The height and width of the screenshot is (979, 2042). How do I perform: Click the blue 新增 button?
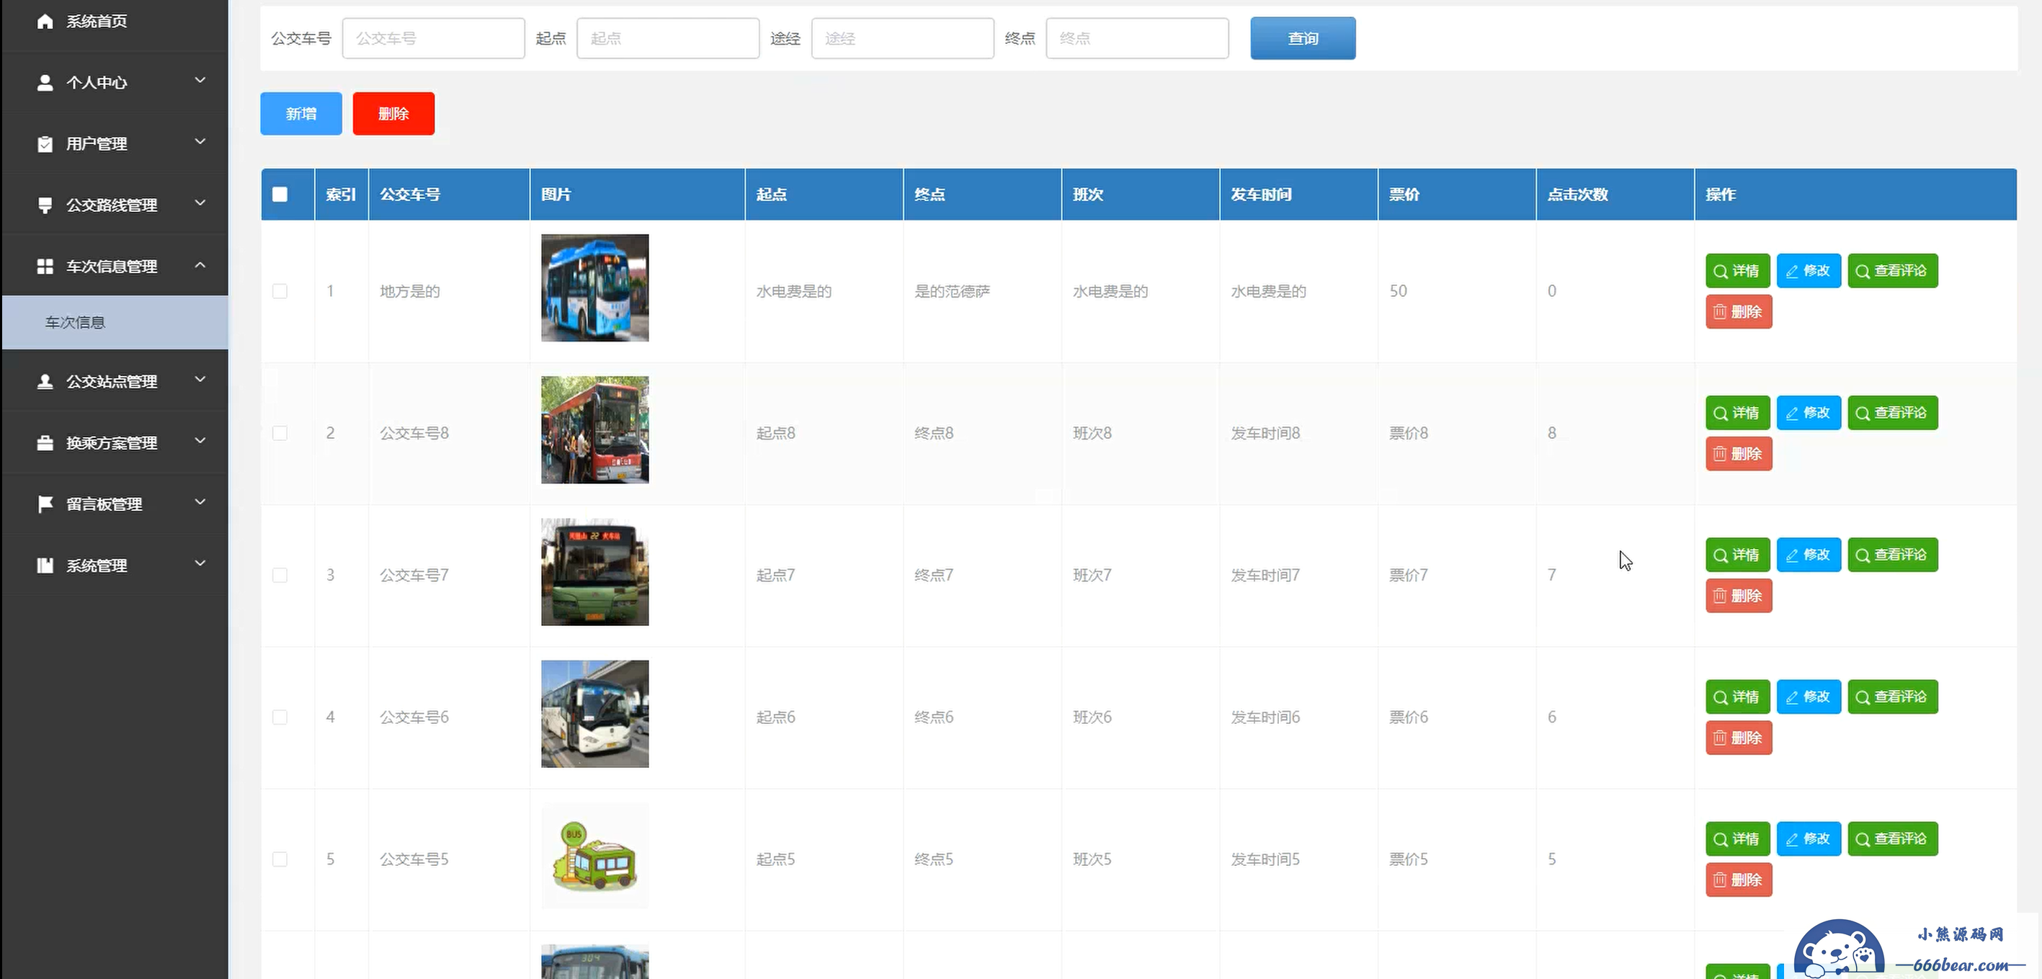[301, 113]
